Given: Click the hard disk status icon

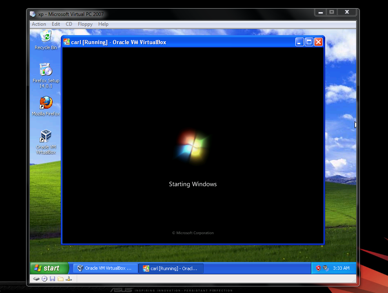Looking at the screenshot, I should pyautogui.click(x=36, y=279).
